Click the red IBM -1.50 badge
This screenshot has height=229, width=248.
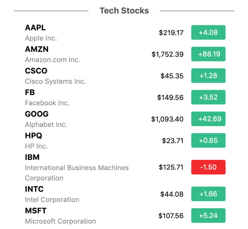coord(208,167)
